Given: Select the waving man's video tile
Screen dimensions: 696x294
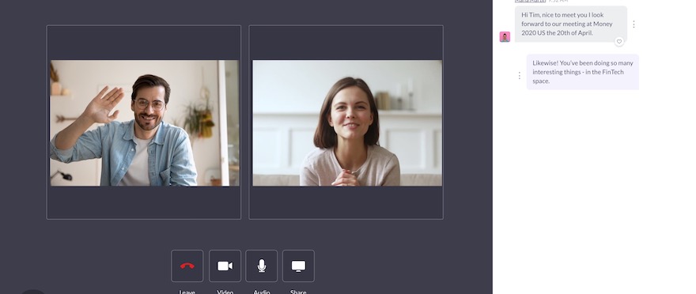Looking at the screenshot, I should point(144,122).
